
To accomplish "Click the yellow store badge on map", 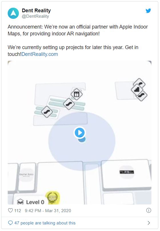I will 53,198.
